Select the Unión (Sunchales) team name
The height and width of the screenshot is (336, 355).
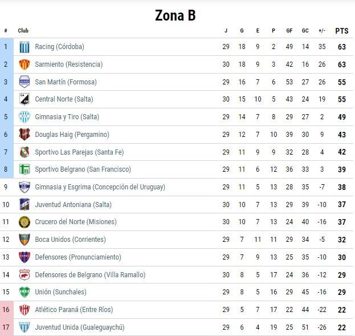click(x=60, y=292)
